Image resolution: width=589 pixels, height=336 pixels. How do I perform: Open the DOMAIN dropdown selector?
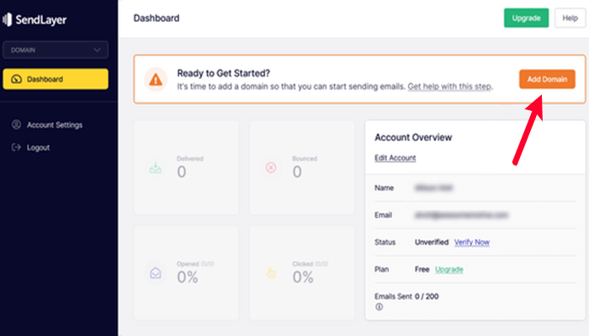click(56, 50)
